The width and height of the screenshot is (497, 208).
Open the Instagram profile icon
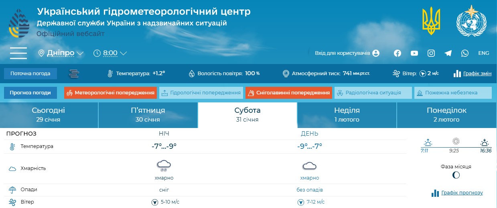point(431,53)
